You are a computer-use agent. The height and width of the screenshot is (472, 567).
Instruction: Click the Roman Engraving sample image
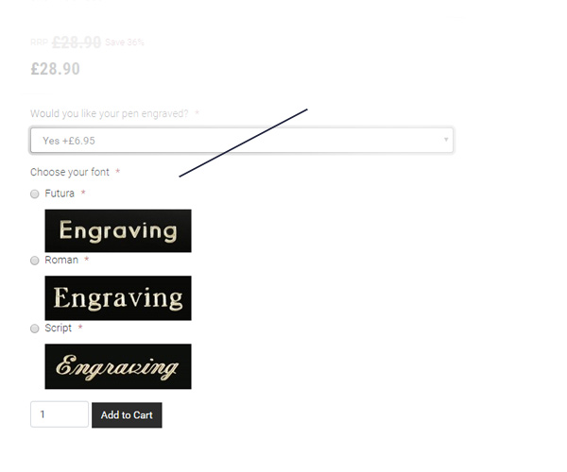(118, 298)
